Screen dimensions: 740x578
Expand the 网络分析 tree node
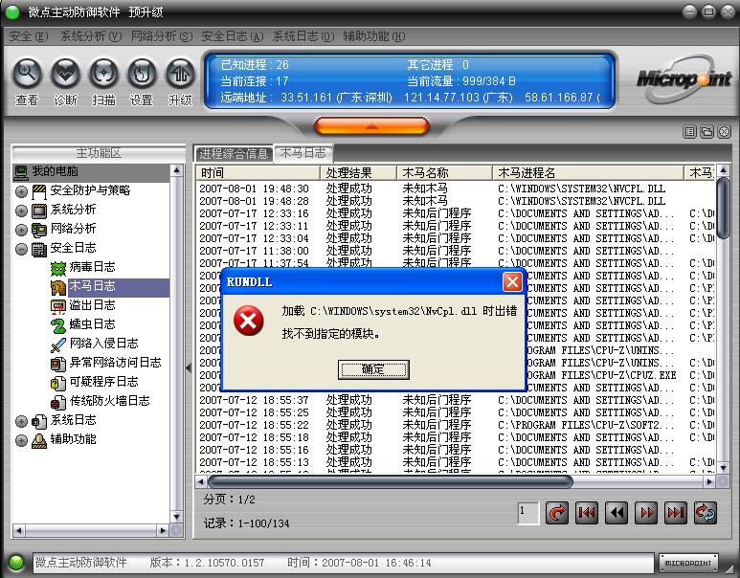[21, 230]
